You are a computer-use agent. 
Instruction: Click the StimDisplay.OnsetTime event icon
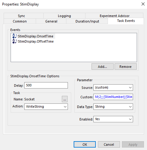(x=15, y=36)
